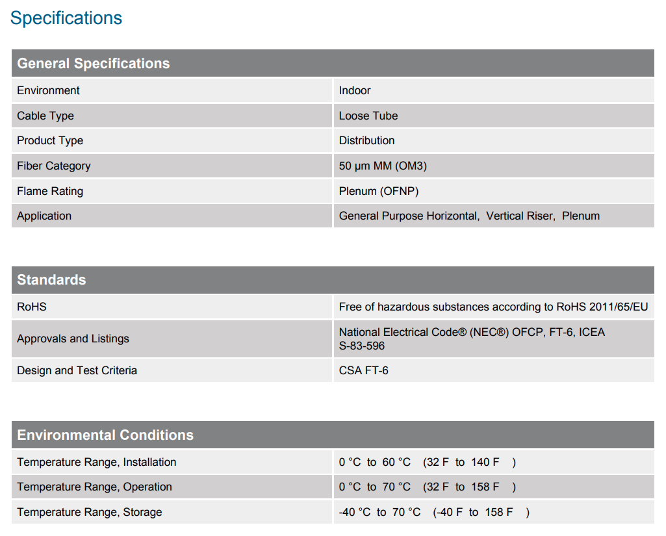
Task: Click the Standards section header
Action: [x=51, y=280]
